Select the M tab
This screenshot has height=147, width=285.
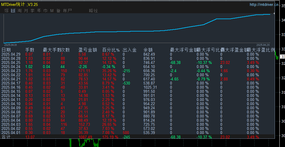click(x=52, y=11)
